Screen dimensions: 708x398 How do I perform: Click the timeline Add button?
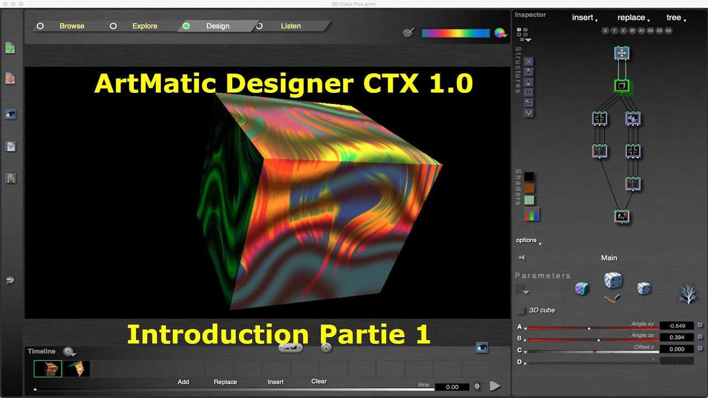pyautogui.click(x=184, y=382)
